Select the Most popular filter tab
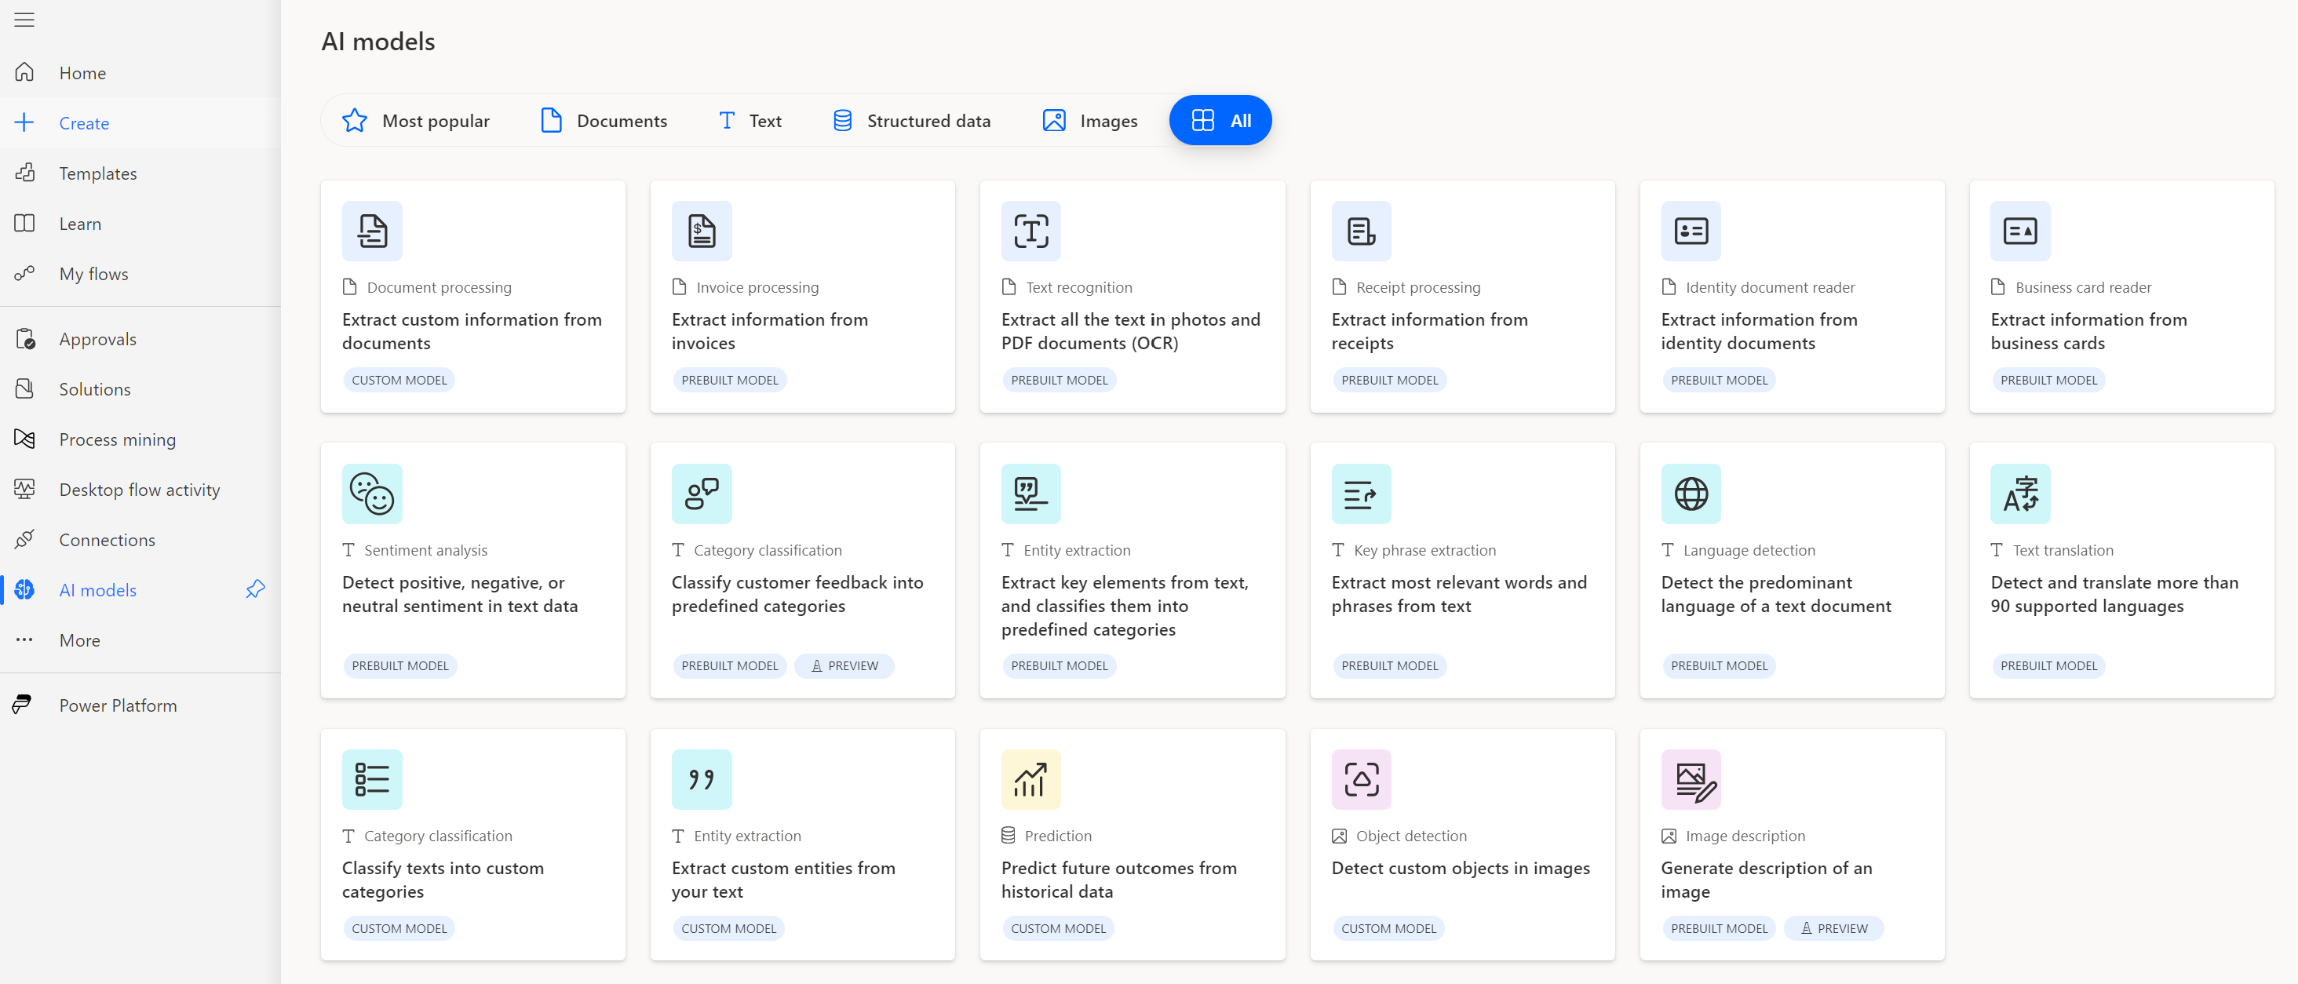Screen dimensions: 2298x984 pos(418,120)
